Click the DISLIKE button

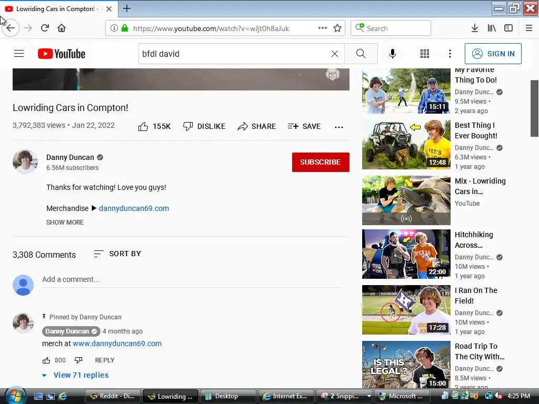tap(204, 126)
